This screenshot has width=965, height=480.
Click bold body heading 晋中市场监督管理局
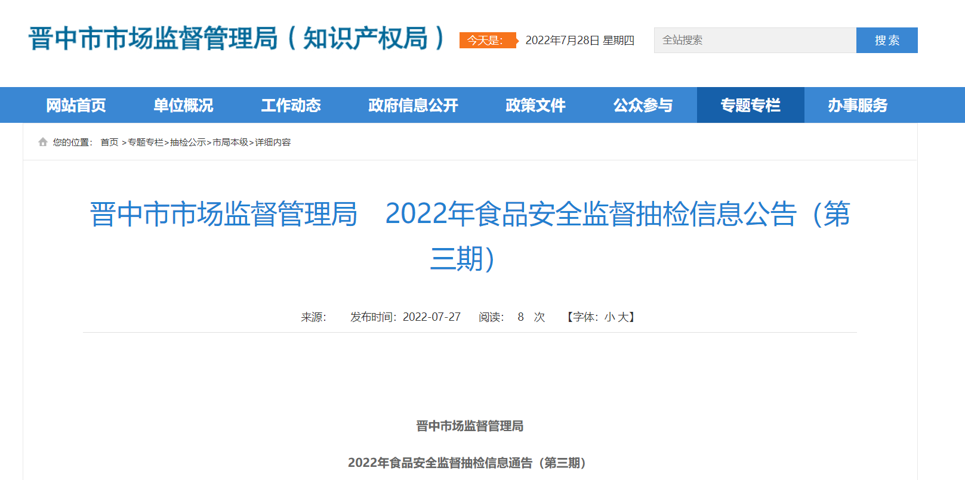tap(470, 426)
